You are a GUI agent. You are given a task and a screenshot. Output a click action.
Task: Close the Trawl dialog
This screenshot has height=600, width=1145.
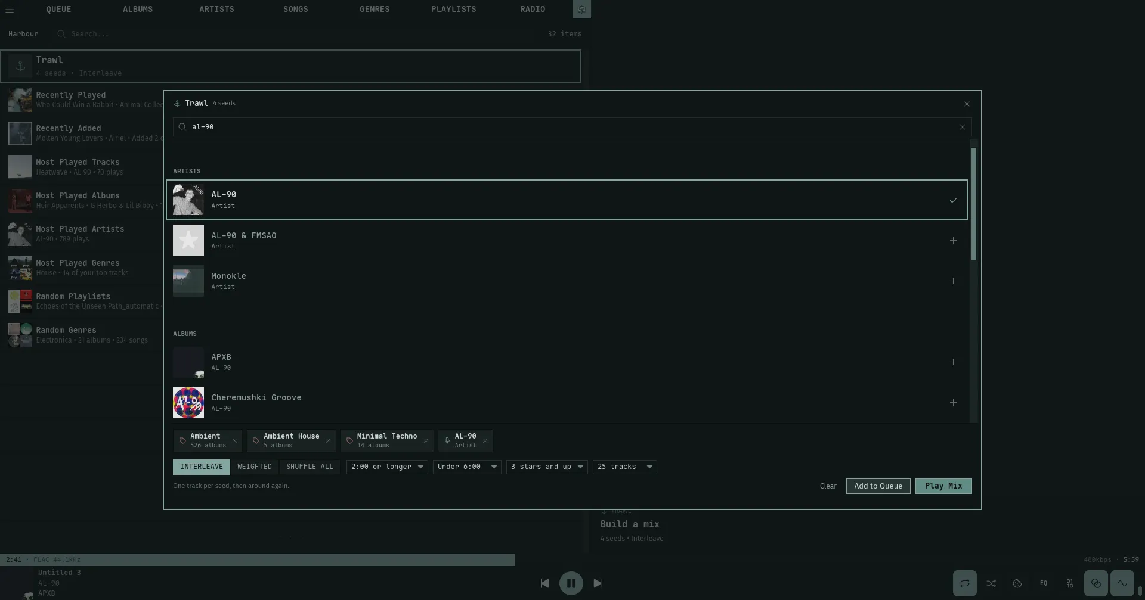pyautogui.click(x=967, y=104)
